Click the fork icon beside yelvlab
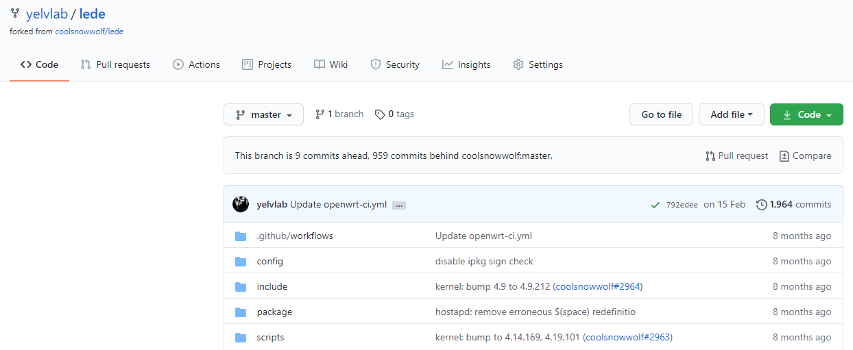853x350 pixels. pos(15,13)
